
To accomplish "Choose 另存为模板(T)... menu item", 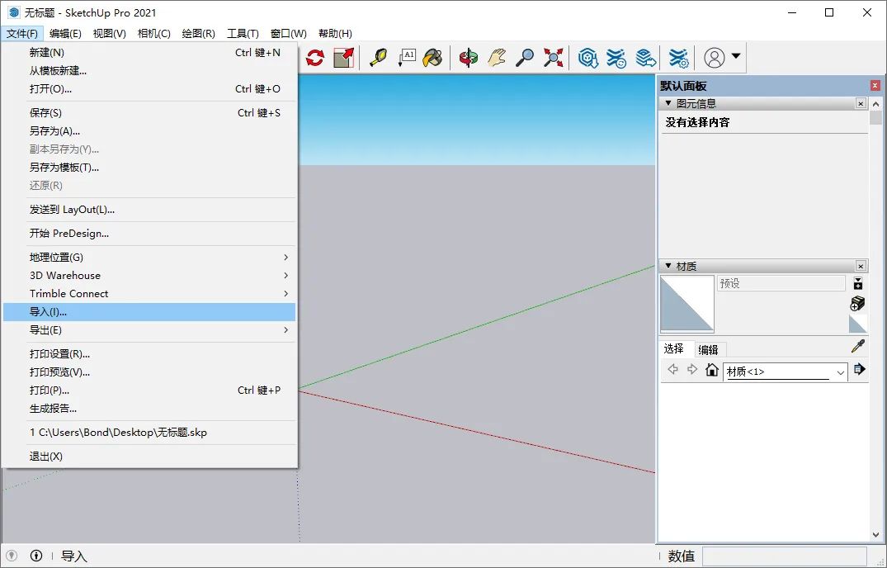I will tap(149, 167).
